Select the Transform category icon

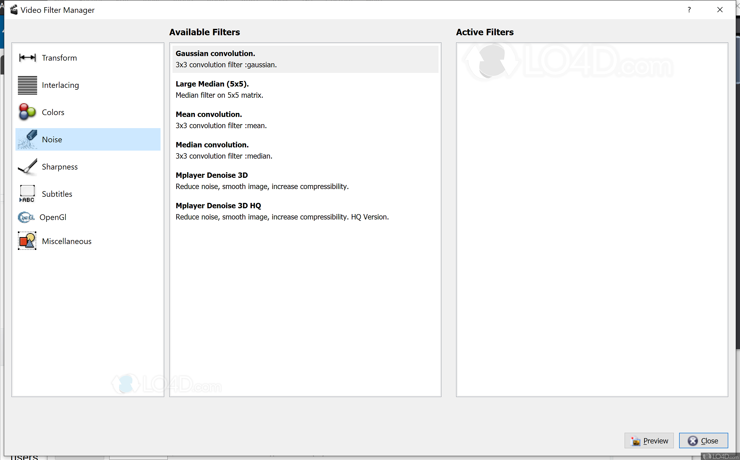26,57
